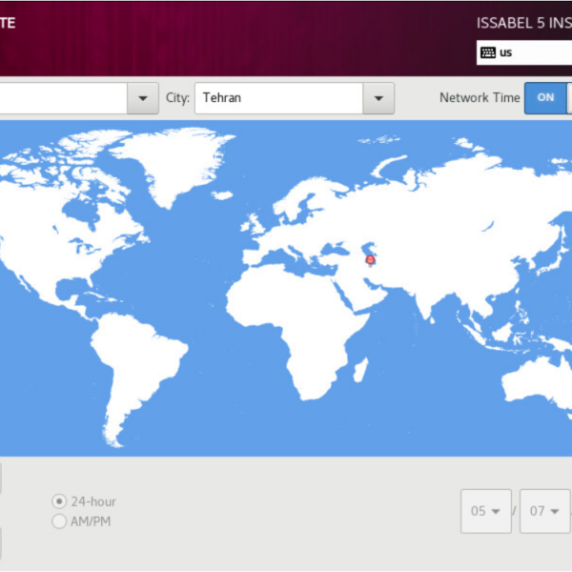Click the keyboard layout icon
572x572 pixels.
click(x=488, y=52)
